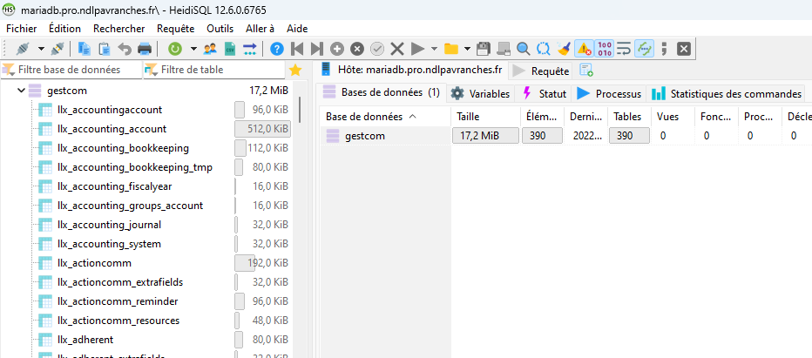Click the Filtre de table input field
The image size is (812, 358).
(221, 70)
